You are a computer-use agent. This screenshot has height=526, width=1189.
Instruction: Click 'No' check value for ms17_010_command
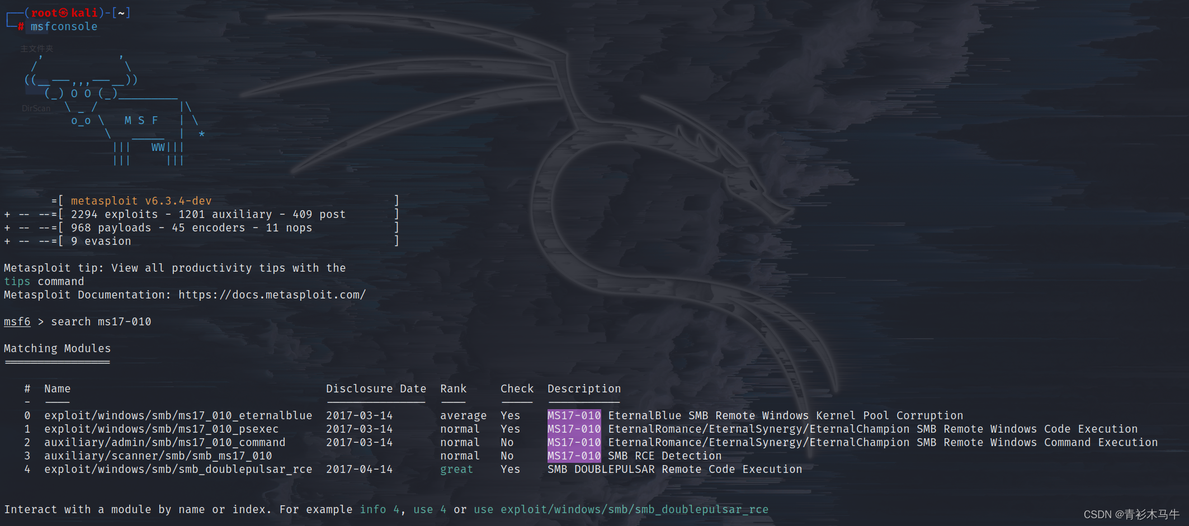(507, 442)
